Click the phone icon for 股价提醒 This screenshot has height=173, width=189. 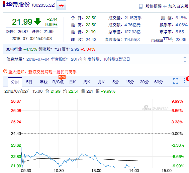click(x=140, y=6)
